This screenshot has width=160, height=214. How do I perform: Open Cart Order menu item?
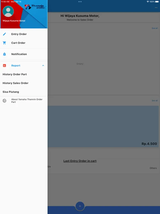(x=24, y=43)
